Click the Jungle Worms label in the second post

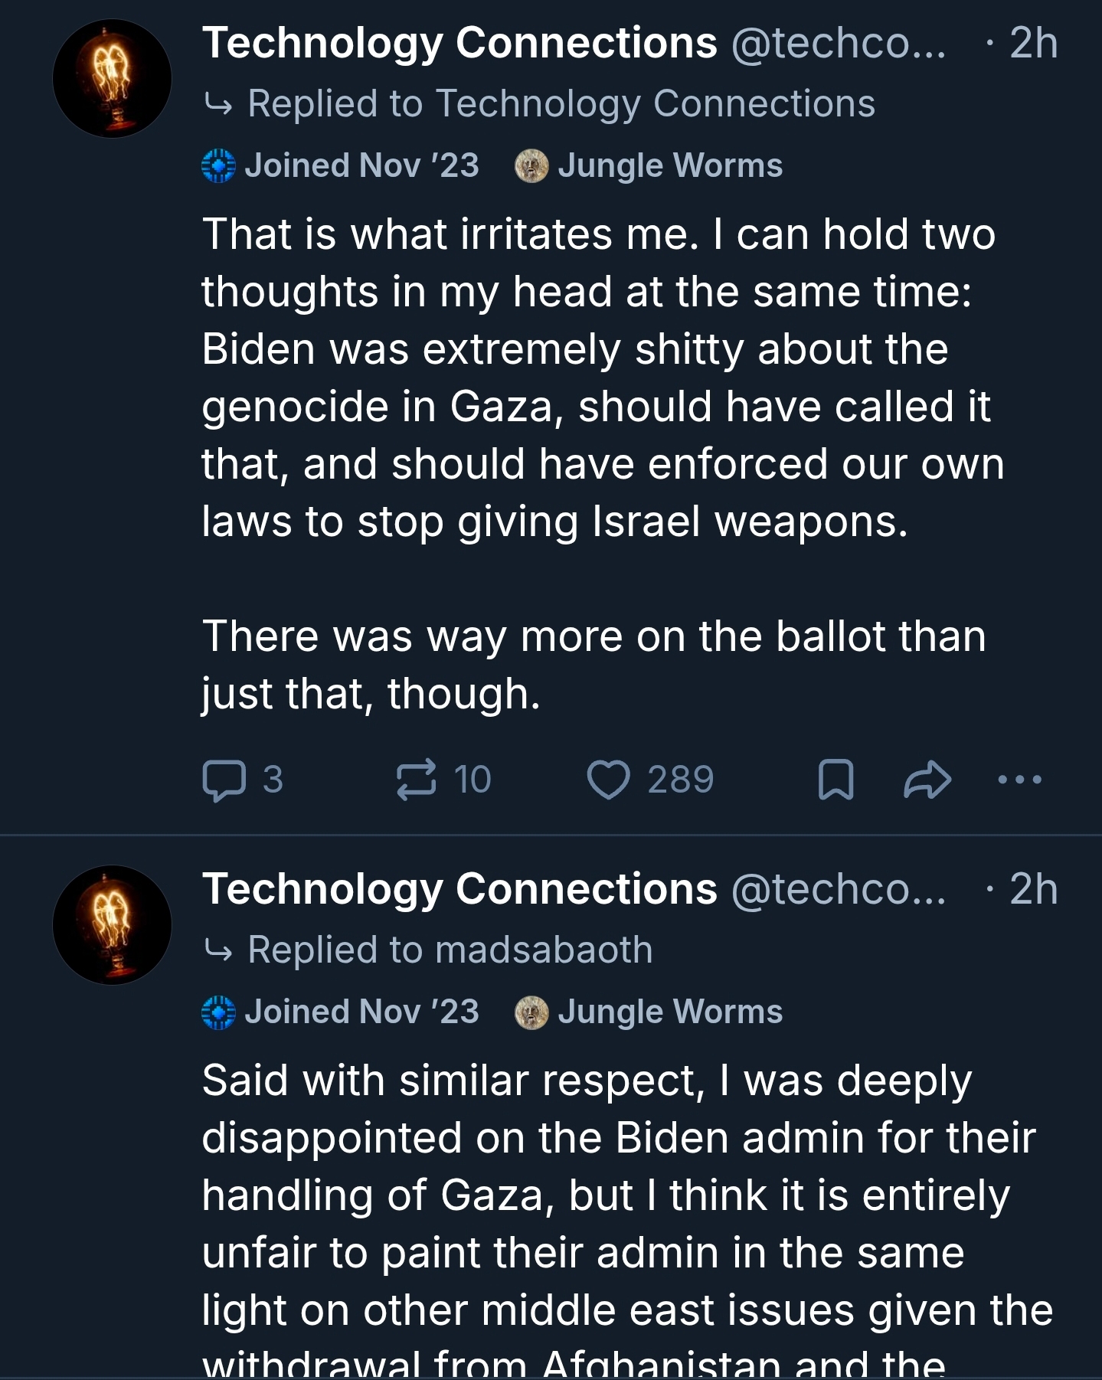coord(670,1012)
